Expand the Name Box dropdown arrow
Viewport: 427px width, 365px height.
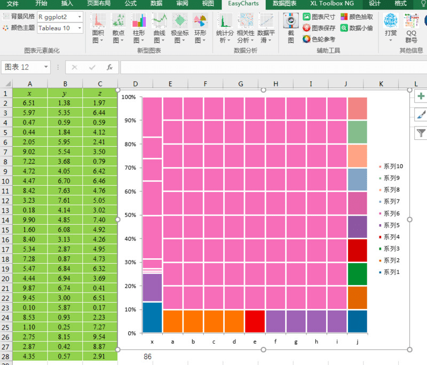[x=46, y=67]
